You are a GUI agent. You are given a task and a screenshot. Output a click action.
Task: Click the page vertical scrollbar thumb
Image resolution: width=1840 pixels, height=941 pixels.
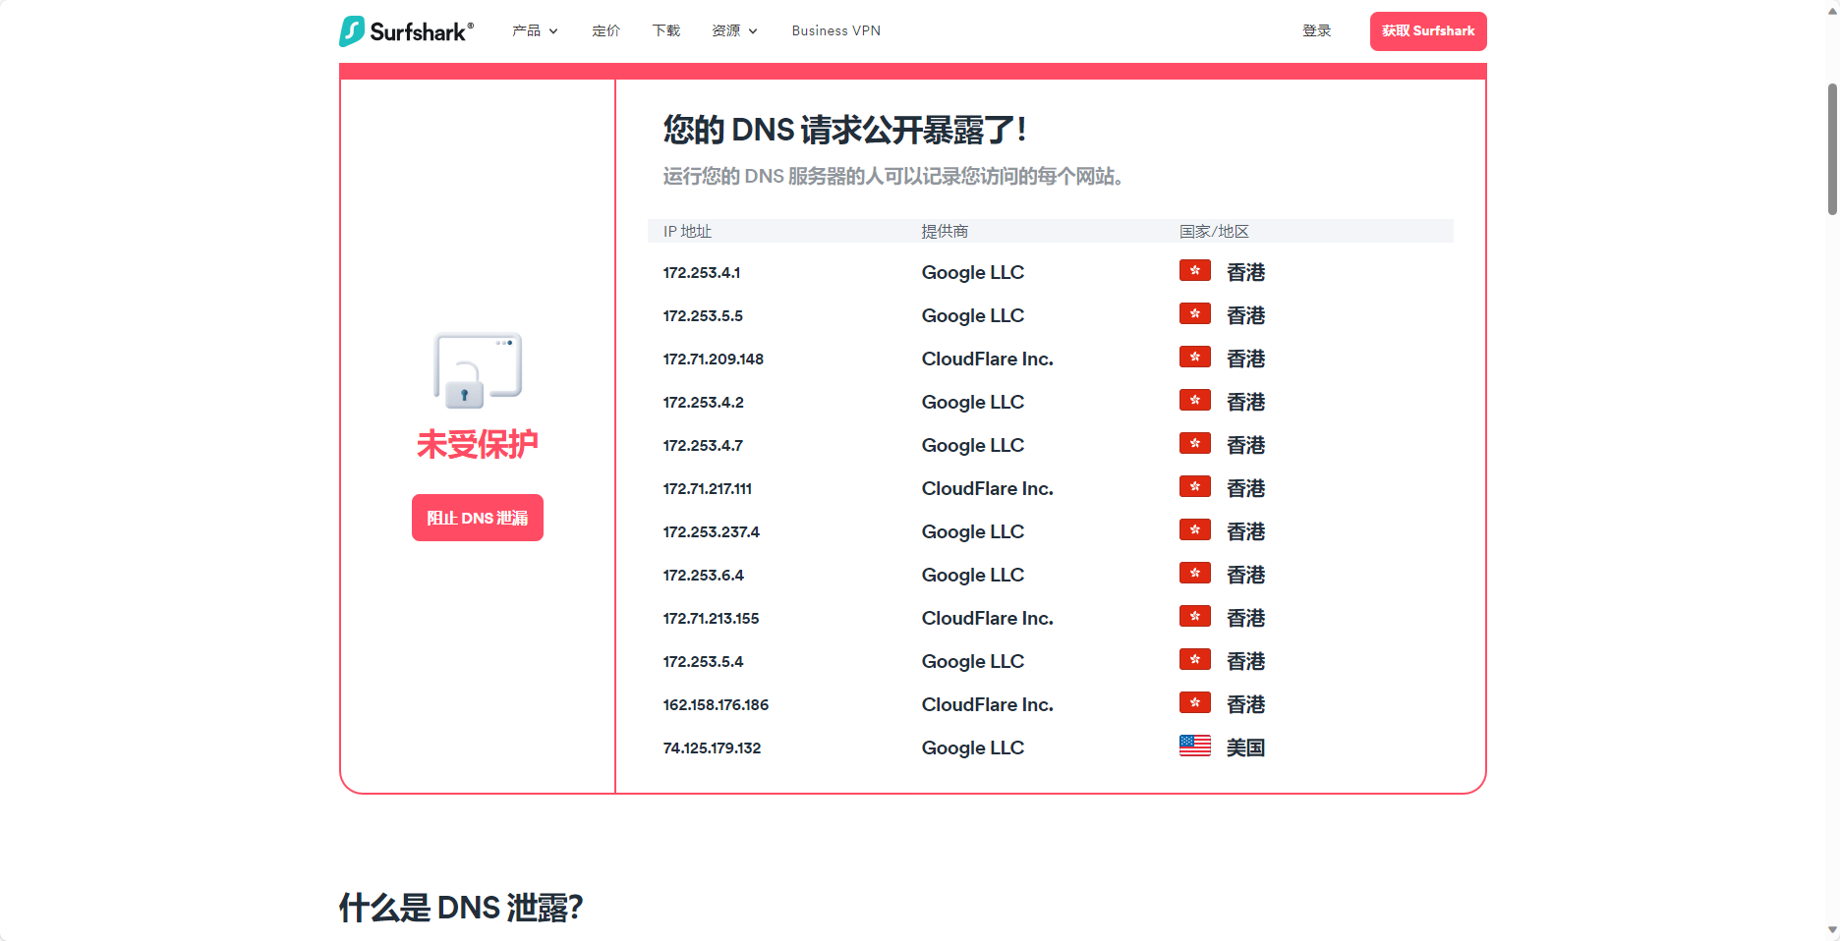click(x=1832, y=149)
